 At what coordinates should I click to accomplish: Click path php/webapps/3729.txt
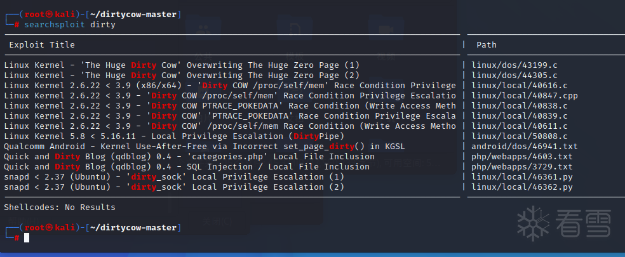coord(521,166)
